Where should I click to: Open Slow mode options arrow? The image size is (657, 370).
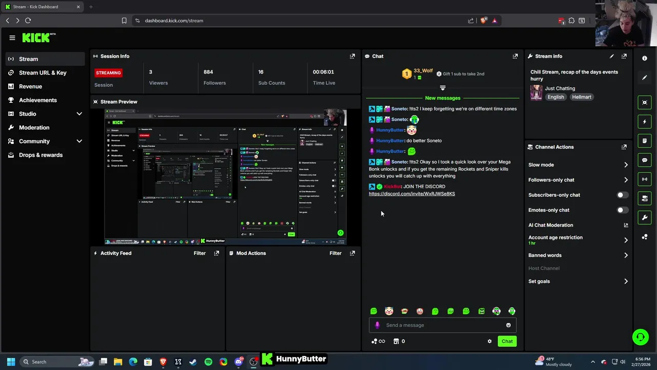(626, 165)
